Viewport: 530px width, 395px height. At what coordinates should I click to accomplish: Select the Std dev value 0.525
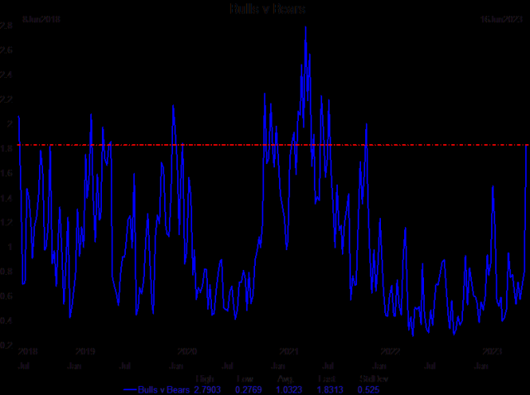369,388
